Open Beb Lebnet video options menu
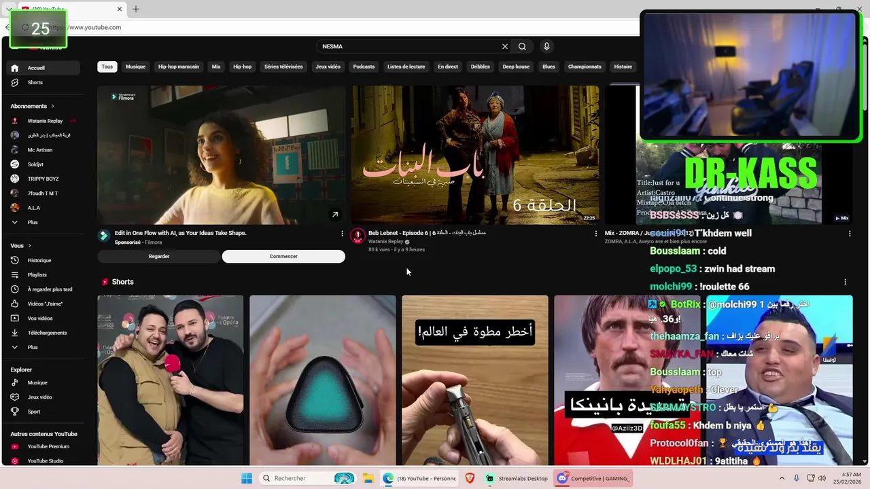Viewport: 870px width, 489px height. [596, 233]
